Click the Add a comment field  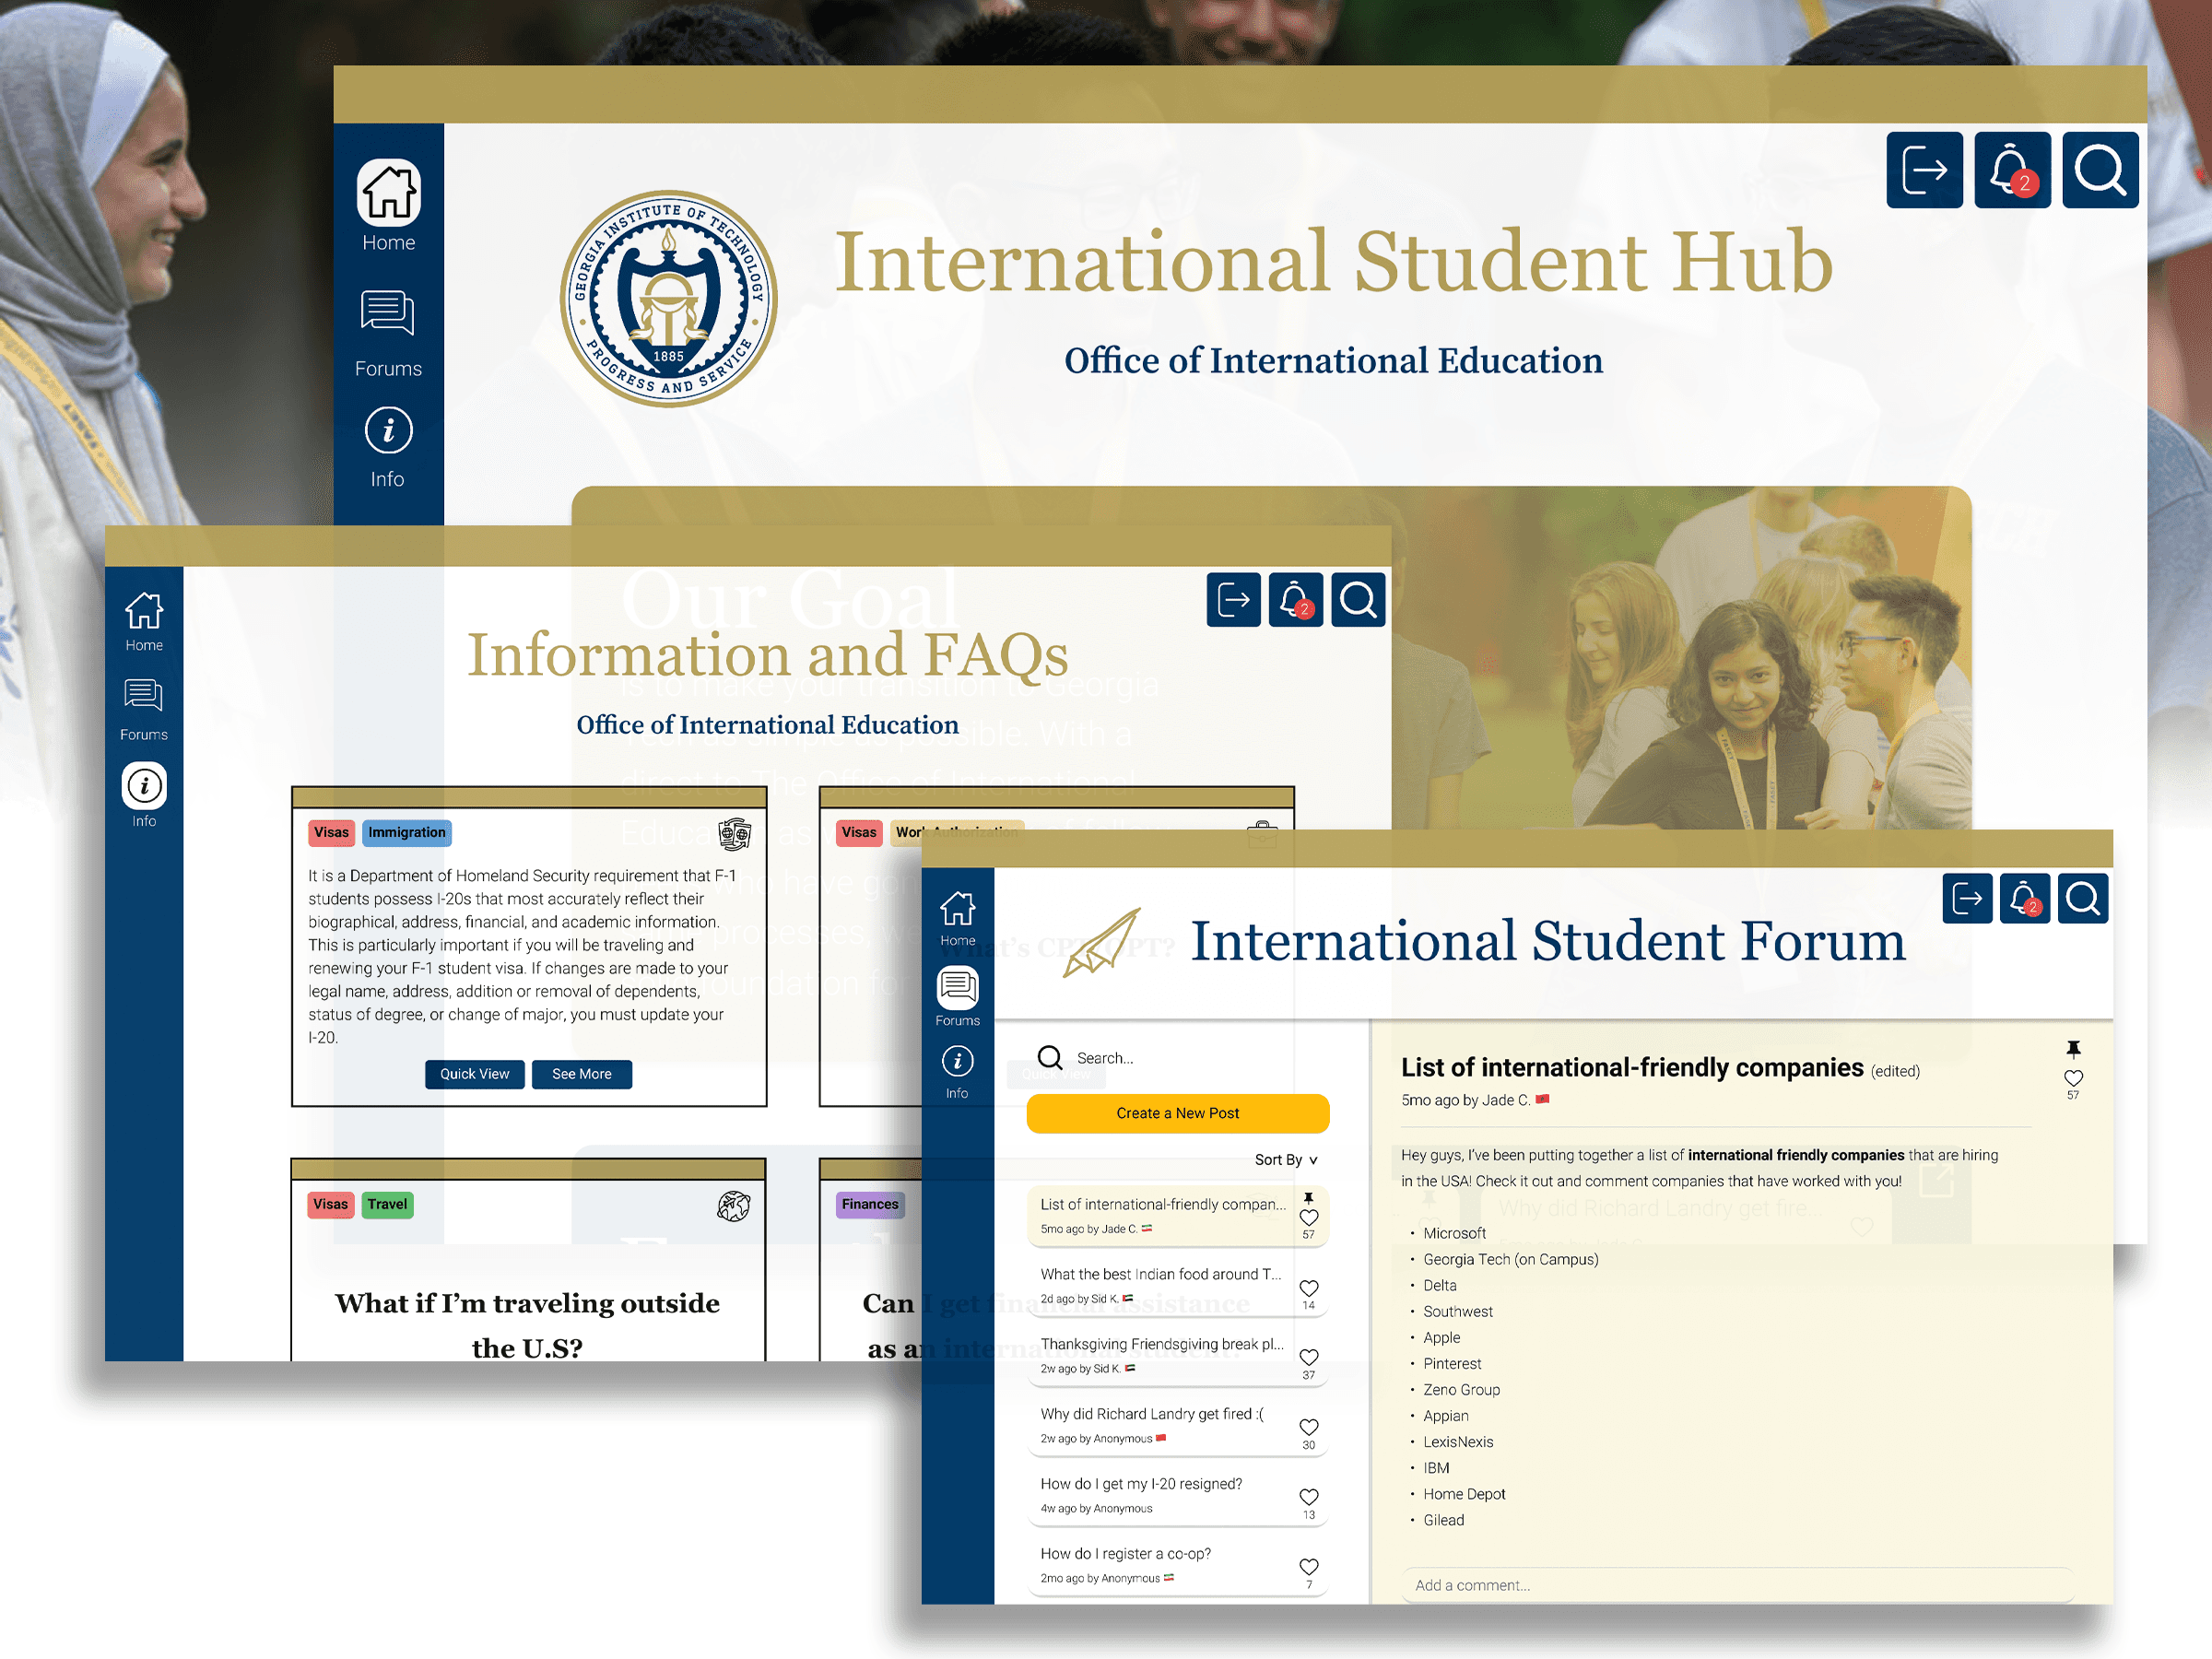pyautogui.click(x=1736, y=1585)
